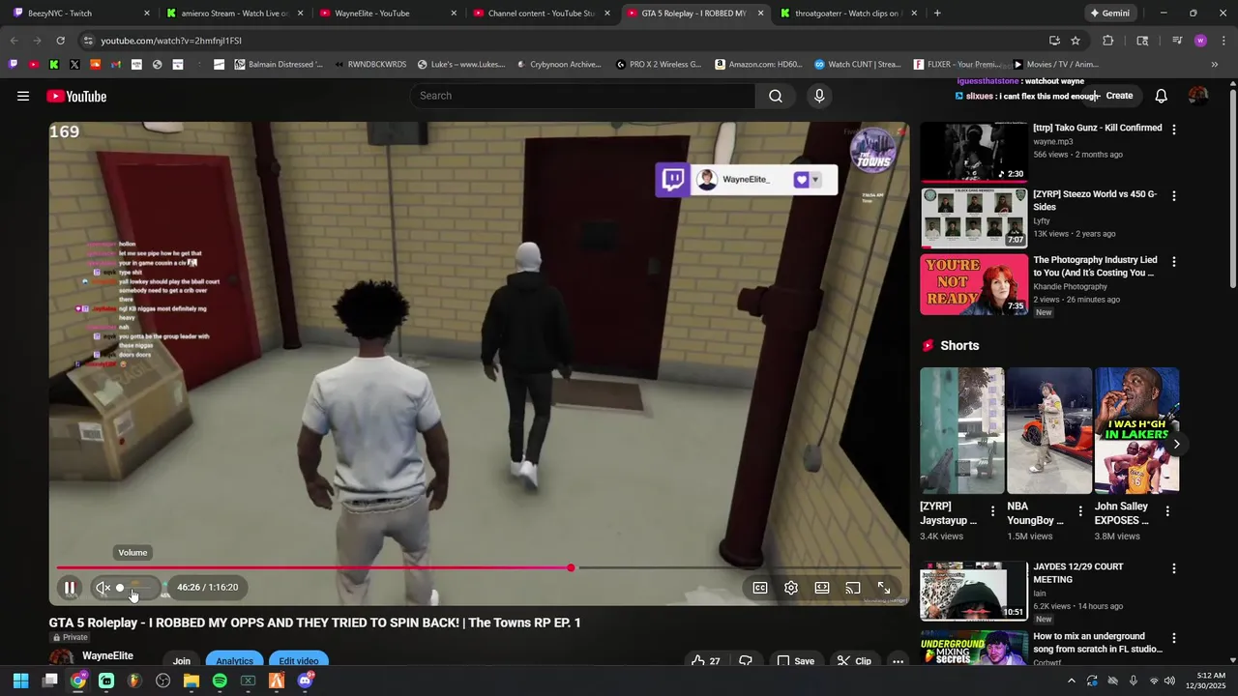Open options for underground song mixing video
This screenshot has height=696, width=1238.
point(1174,638)
